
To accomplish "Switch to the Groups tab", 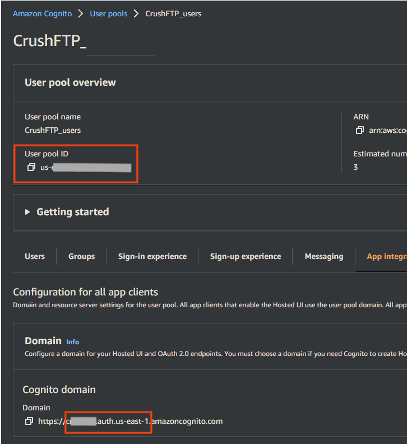I will [82, 256].
